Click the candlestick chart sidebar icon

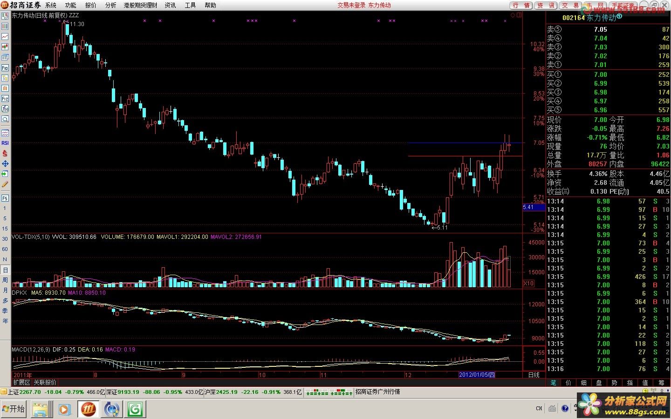(5, 47)
